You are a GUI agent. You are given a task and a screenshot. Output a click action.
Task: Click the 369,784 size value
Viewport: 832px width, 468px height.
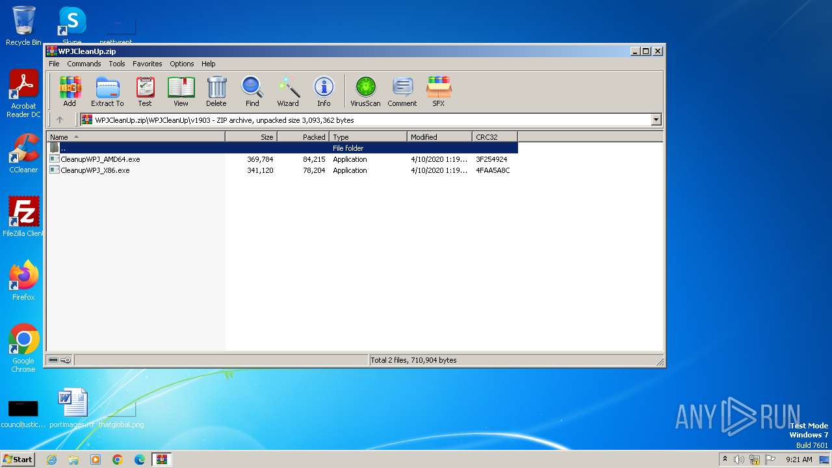coord(260,159)
